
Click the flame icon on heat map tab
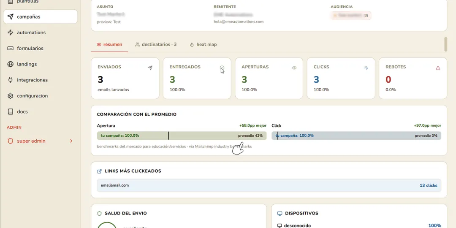[192, 45]
